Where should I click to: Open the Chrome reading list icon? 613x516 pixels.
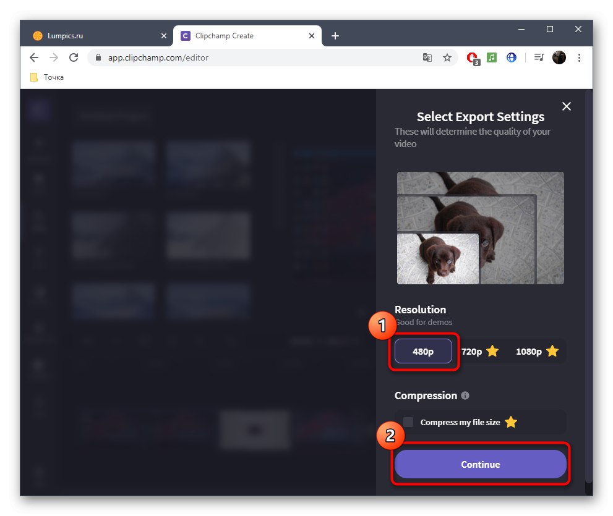(x=539, y=57)
